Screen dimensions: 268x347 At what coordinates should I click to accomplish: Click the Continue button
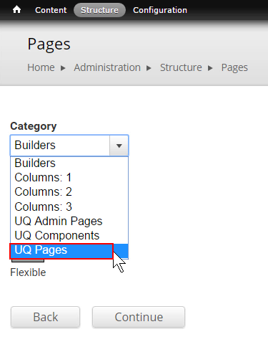pos(139,317)
